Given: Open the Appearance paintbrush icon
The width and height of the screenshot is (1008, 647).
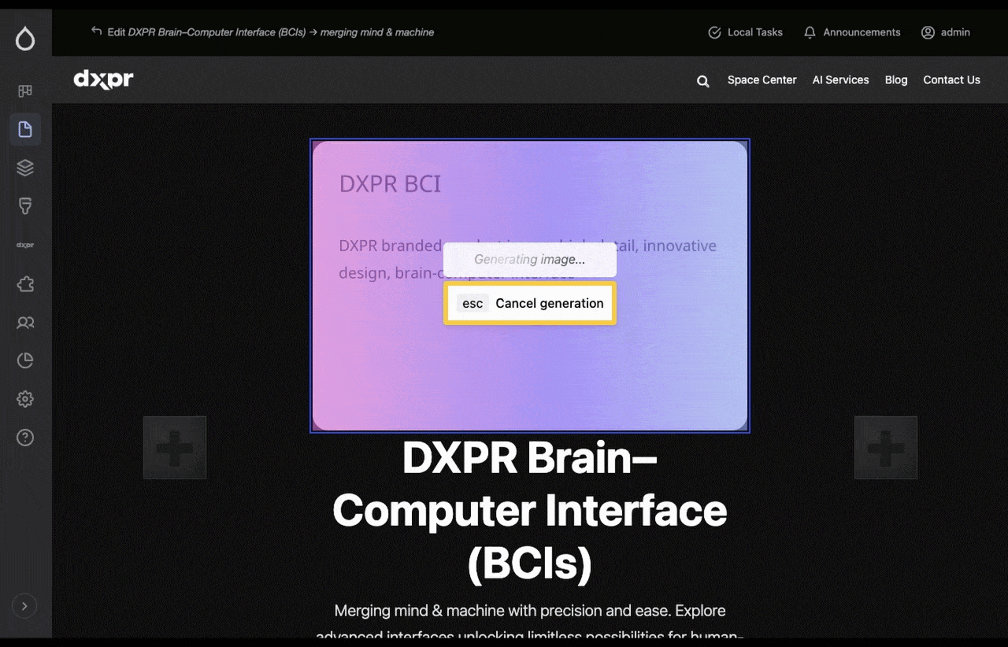Looking at the screenshot, I should (x=24, y=205).
